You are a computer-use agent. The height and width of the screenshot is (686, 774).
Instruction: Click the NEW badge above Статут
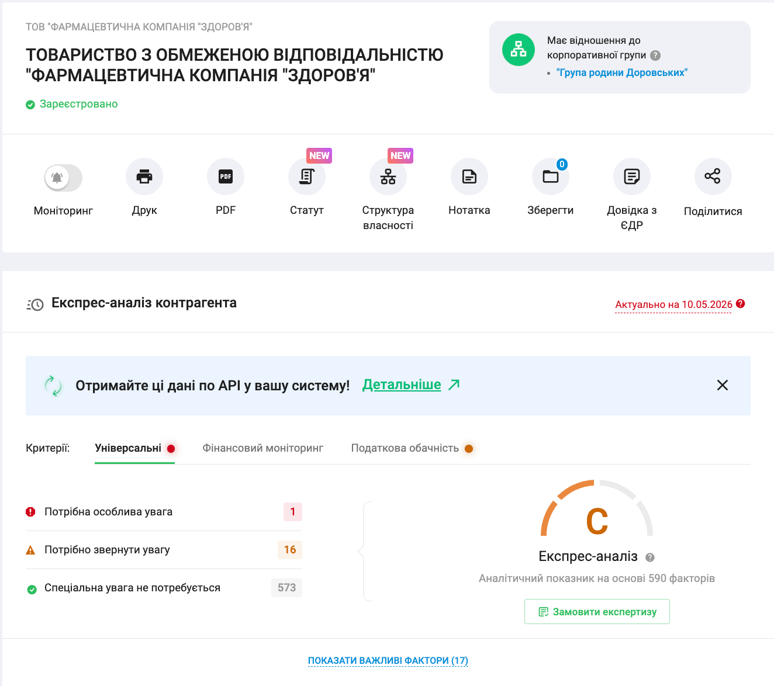point(319,155)
